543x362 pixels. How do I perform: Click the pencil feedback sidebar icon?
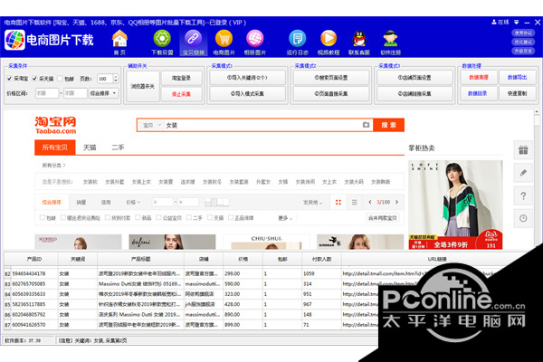(x=523, y=173)
